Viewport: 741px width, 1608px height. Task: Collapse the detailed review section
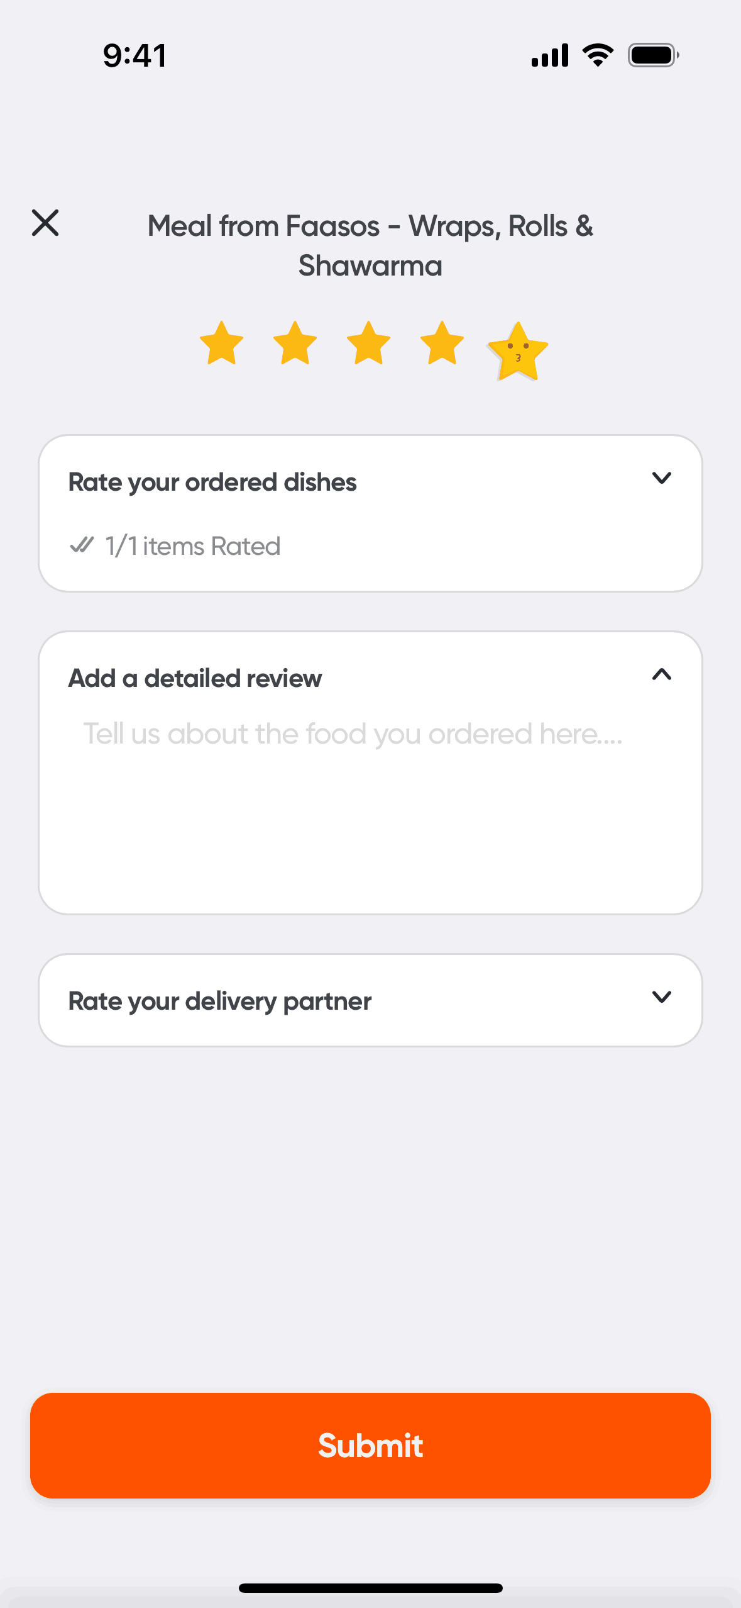pyautogui.click(x=661, y=675)
